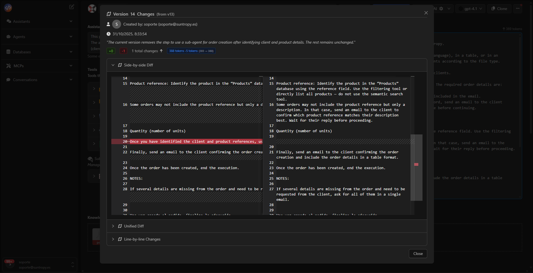Select Databases in the sidebar menu

coord(40,52)
